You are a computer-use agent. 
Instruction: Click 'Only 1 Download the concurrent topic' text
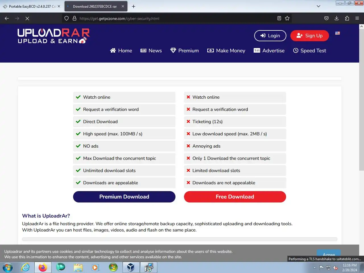coord(231,158)
